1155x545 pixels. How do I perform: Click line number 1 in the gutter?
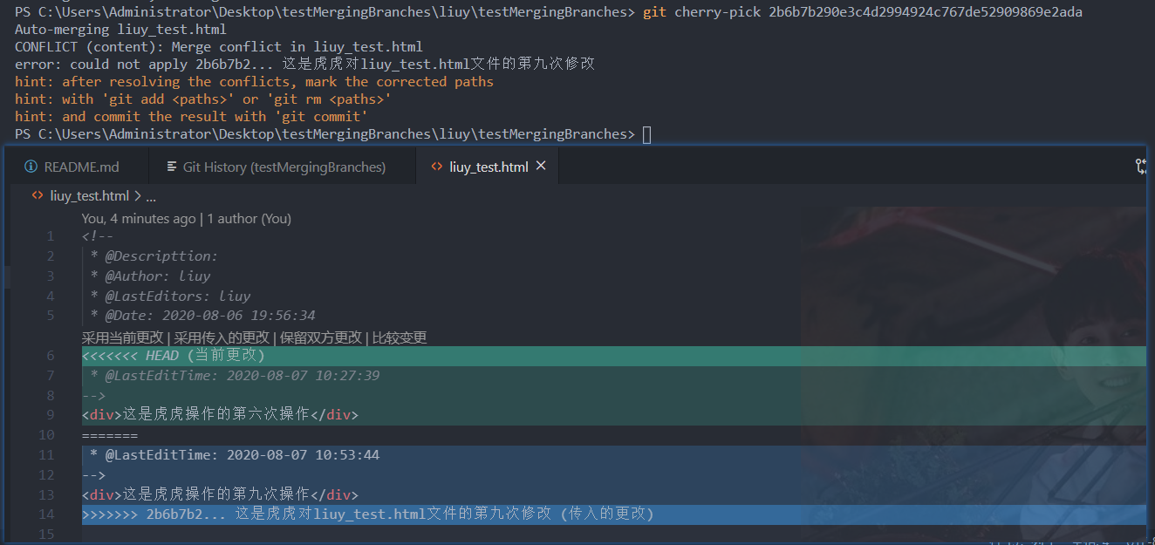(51, 236)
